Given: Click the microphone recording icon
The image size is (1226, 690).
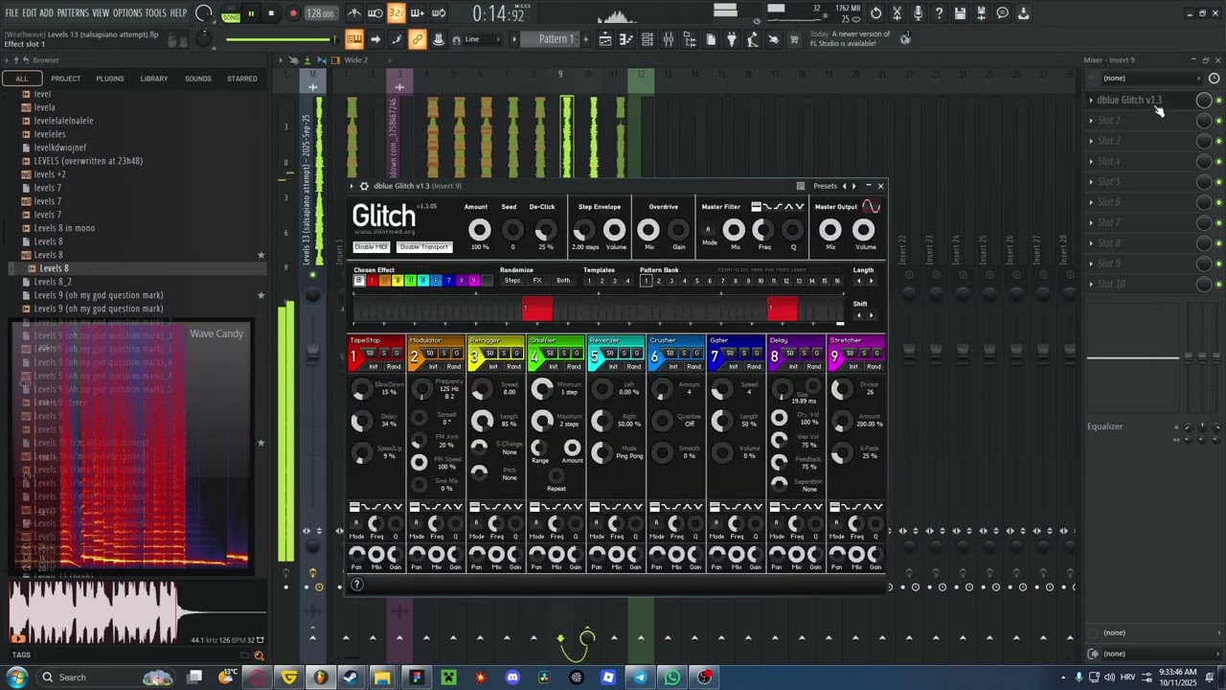Looking at the screenshot, I should point(918,13).
